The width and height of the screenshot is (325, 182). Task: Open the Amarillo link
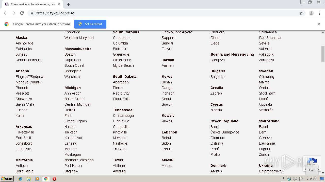(x=119, y=171)
